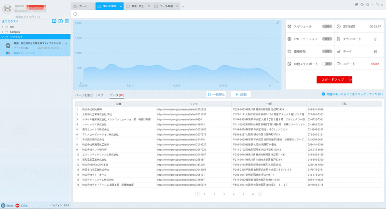
Task: Click the import task icon beside 全てのタスク
Action: tap(54, 21)
